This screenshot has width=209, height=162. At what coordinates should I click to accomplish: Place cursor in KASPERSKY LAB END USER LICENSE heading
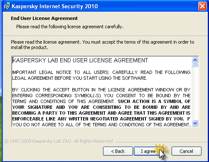80,60
